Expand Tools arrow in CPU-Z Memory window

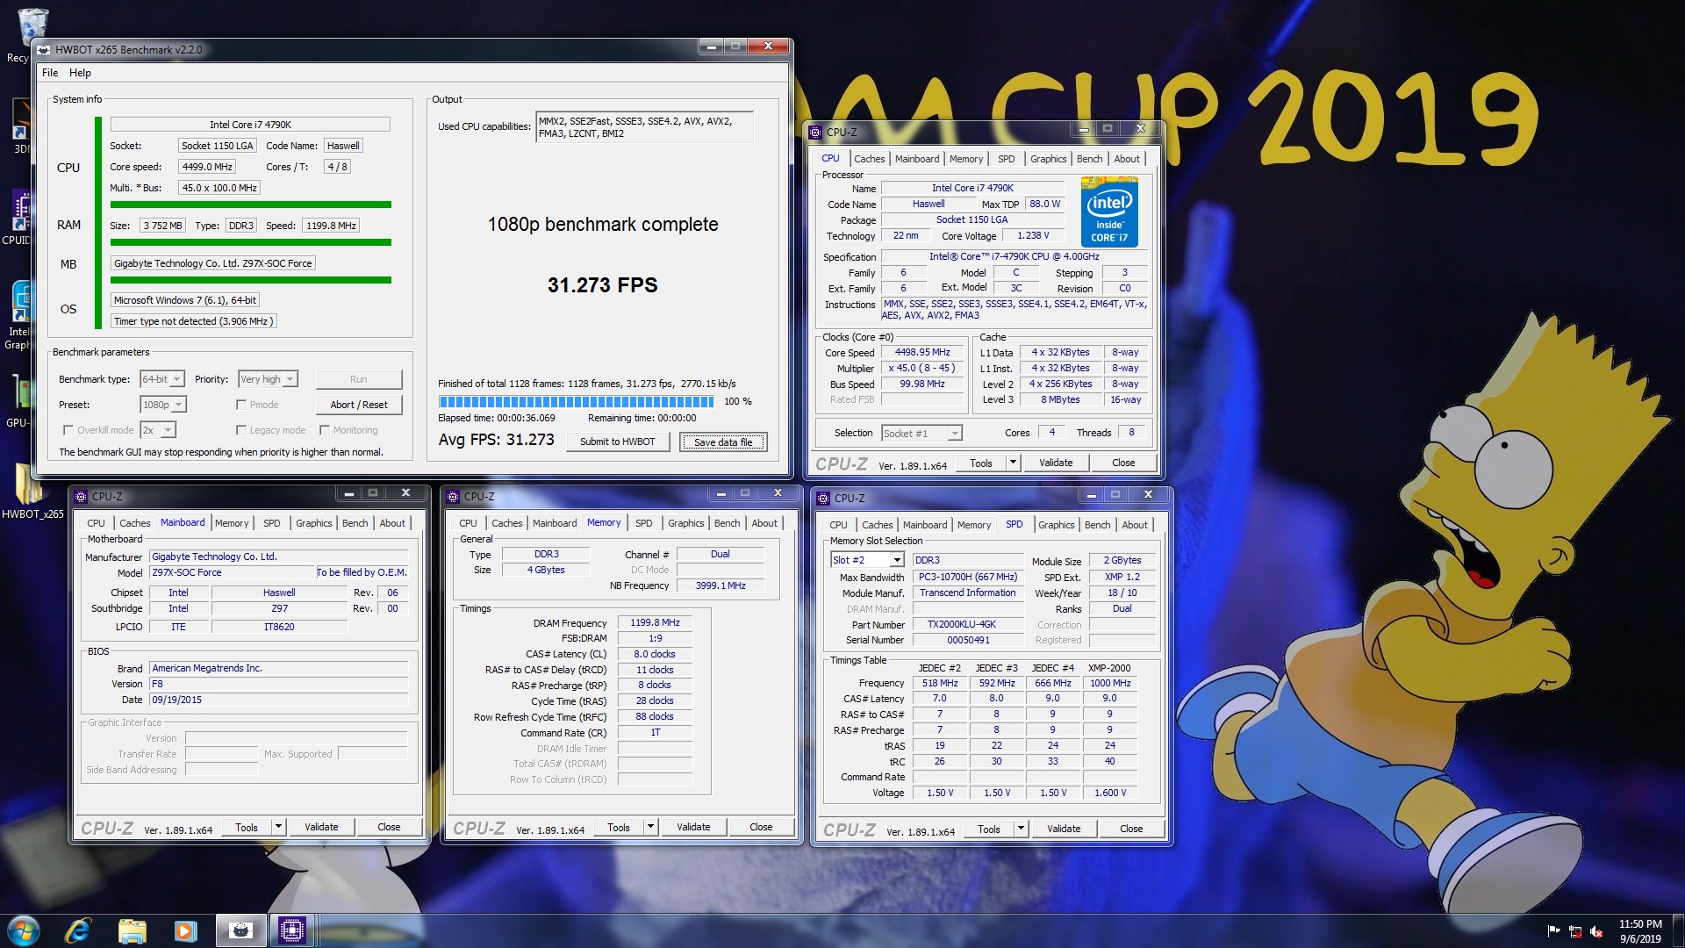[x=650, y=827]
